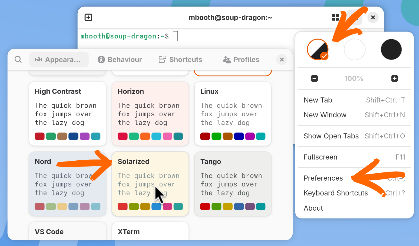The width and height of the screenshot is (419, 246).
Task: Click green swatch in Nord card
Action: tap(51, 206)
